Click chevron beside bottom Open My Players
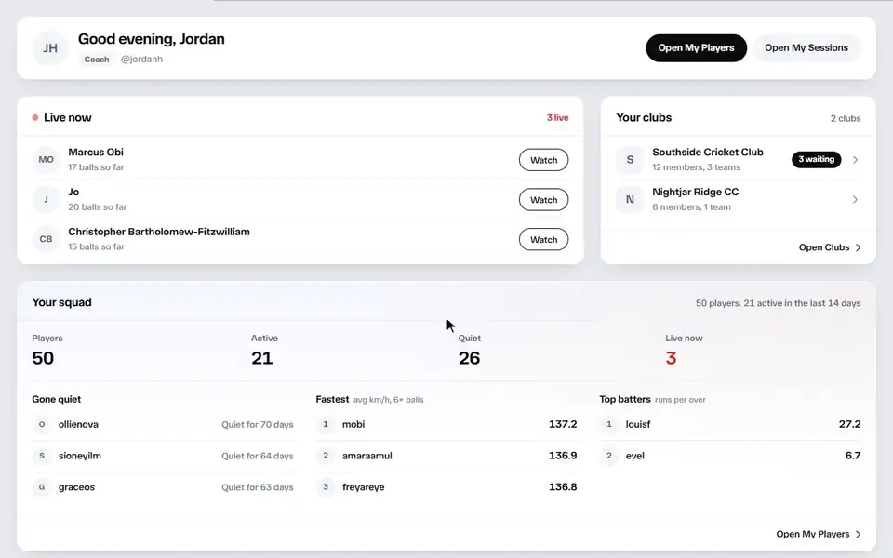This screenshot has height=558, width=893. (x=858, y=534)
